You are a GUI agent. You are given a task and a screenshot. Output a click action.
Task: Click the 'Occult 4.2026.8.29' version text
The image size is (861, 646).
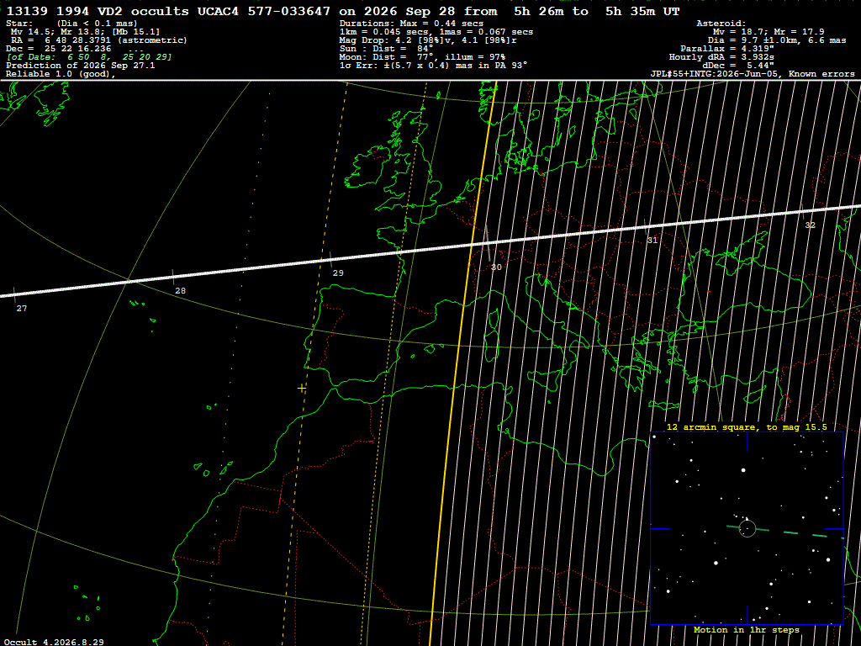click(x=54, y=642)
